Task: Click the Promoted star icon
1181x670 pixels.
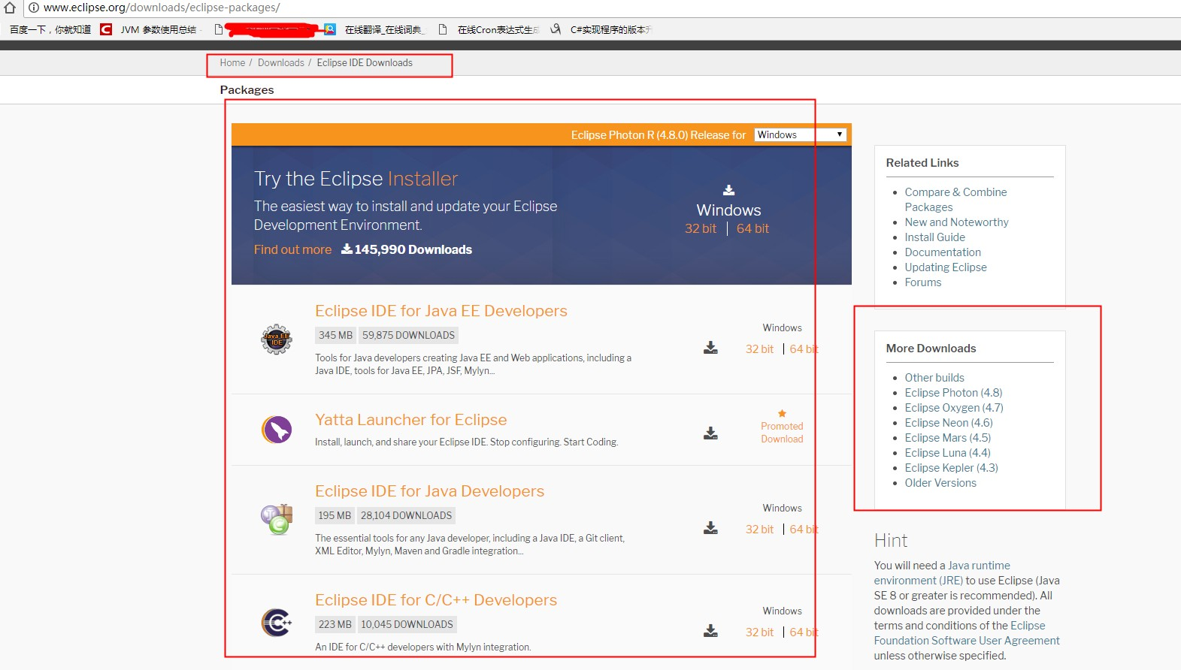Action: coord(782,413)
